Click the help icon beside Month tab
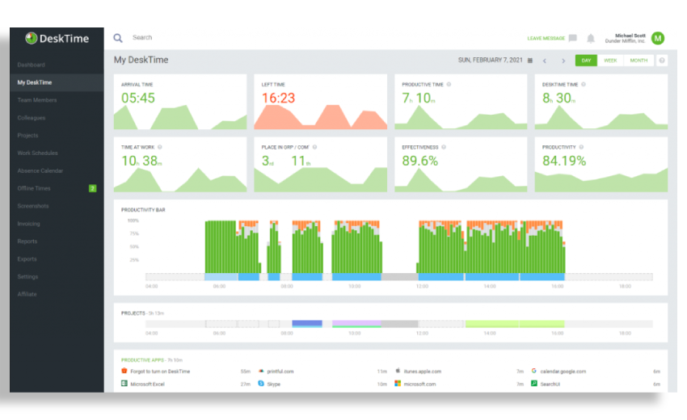Screen dimensions: 687x420 [662, 61]
